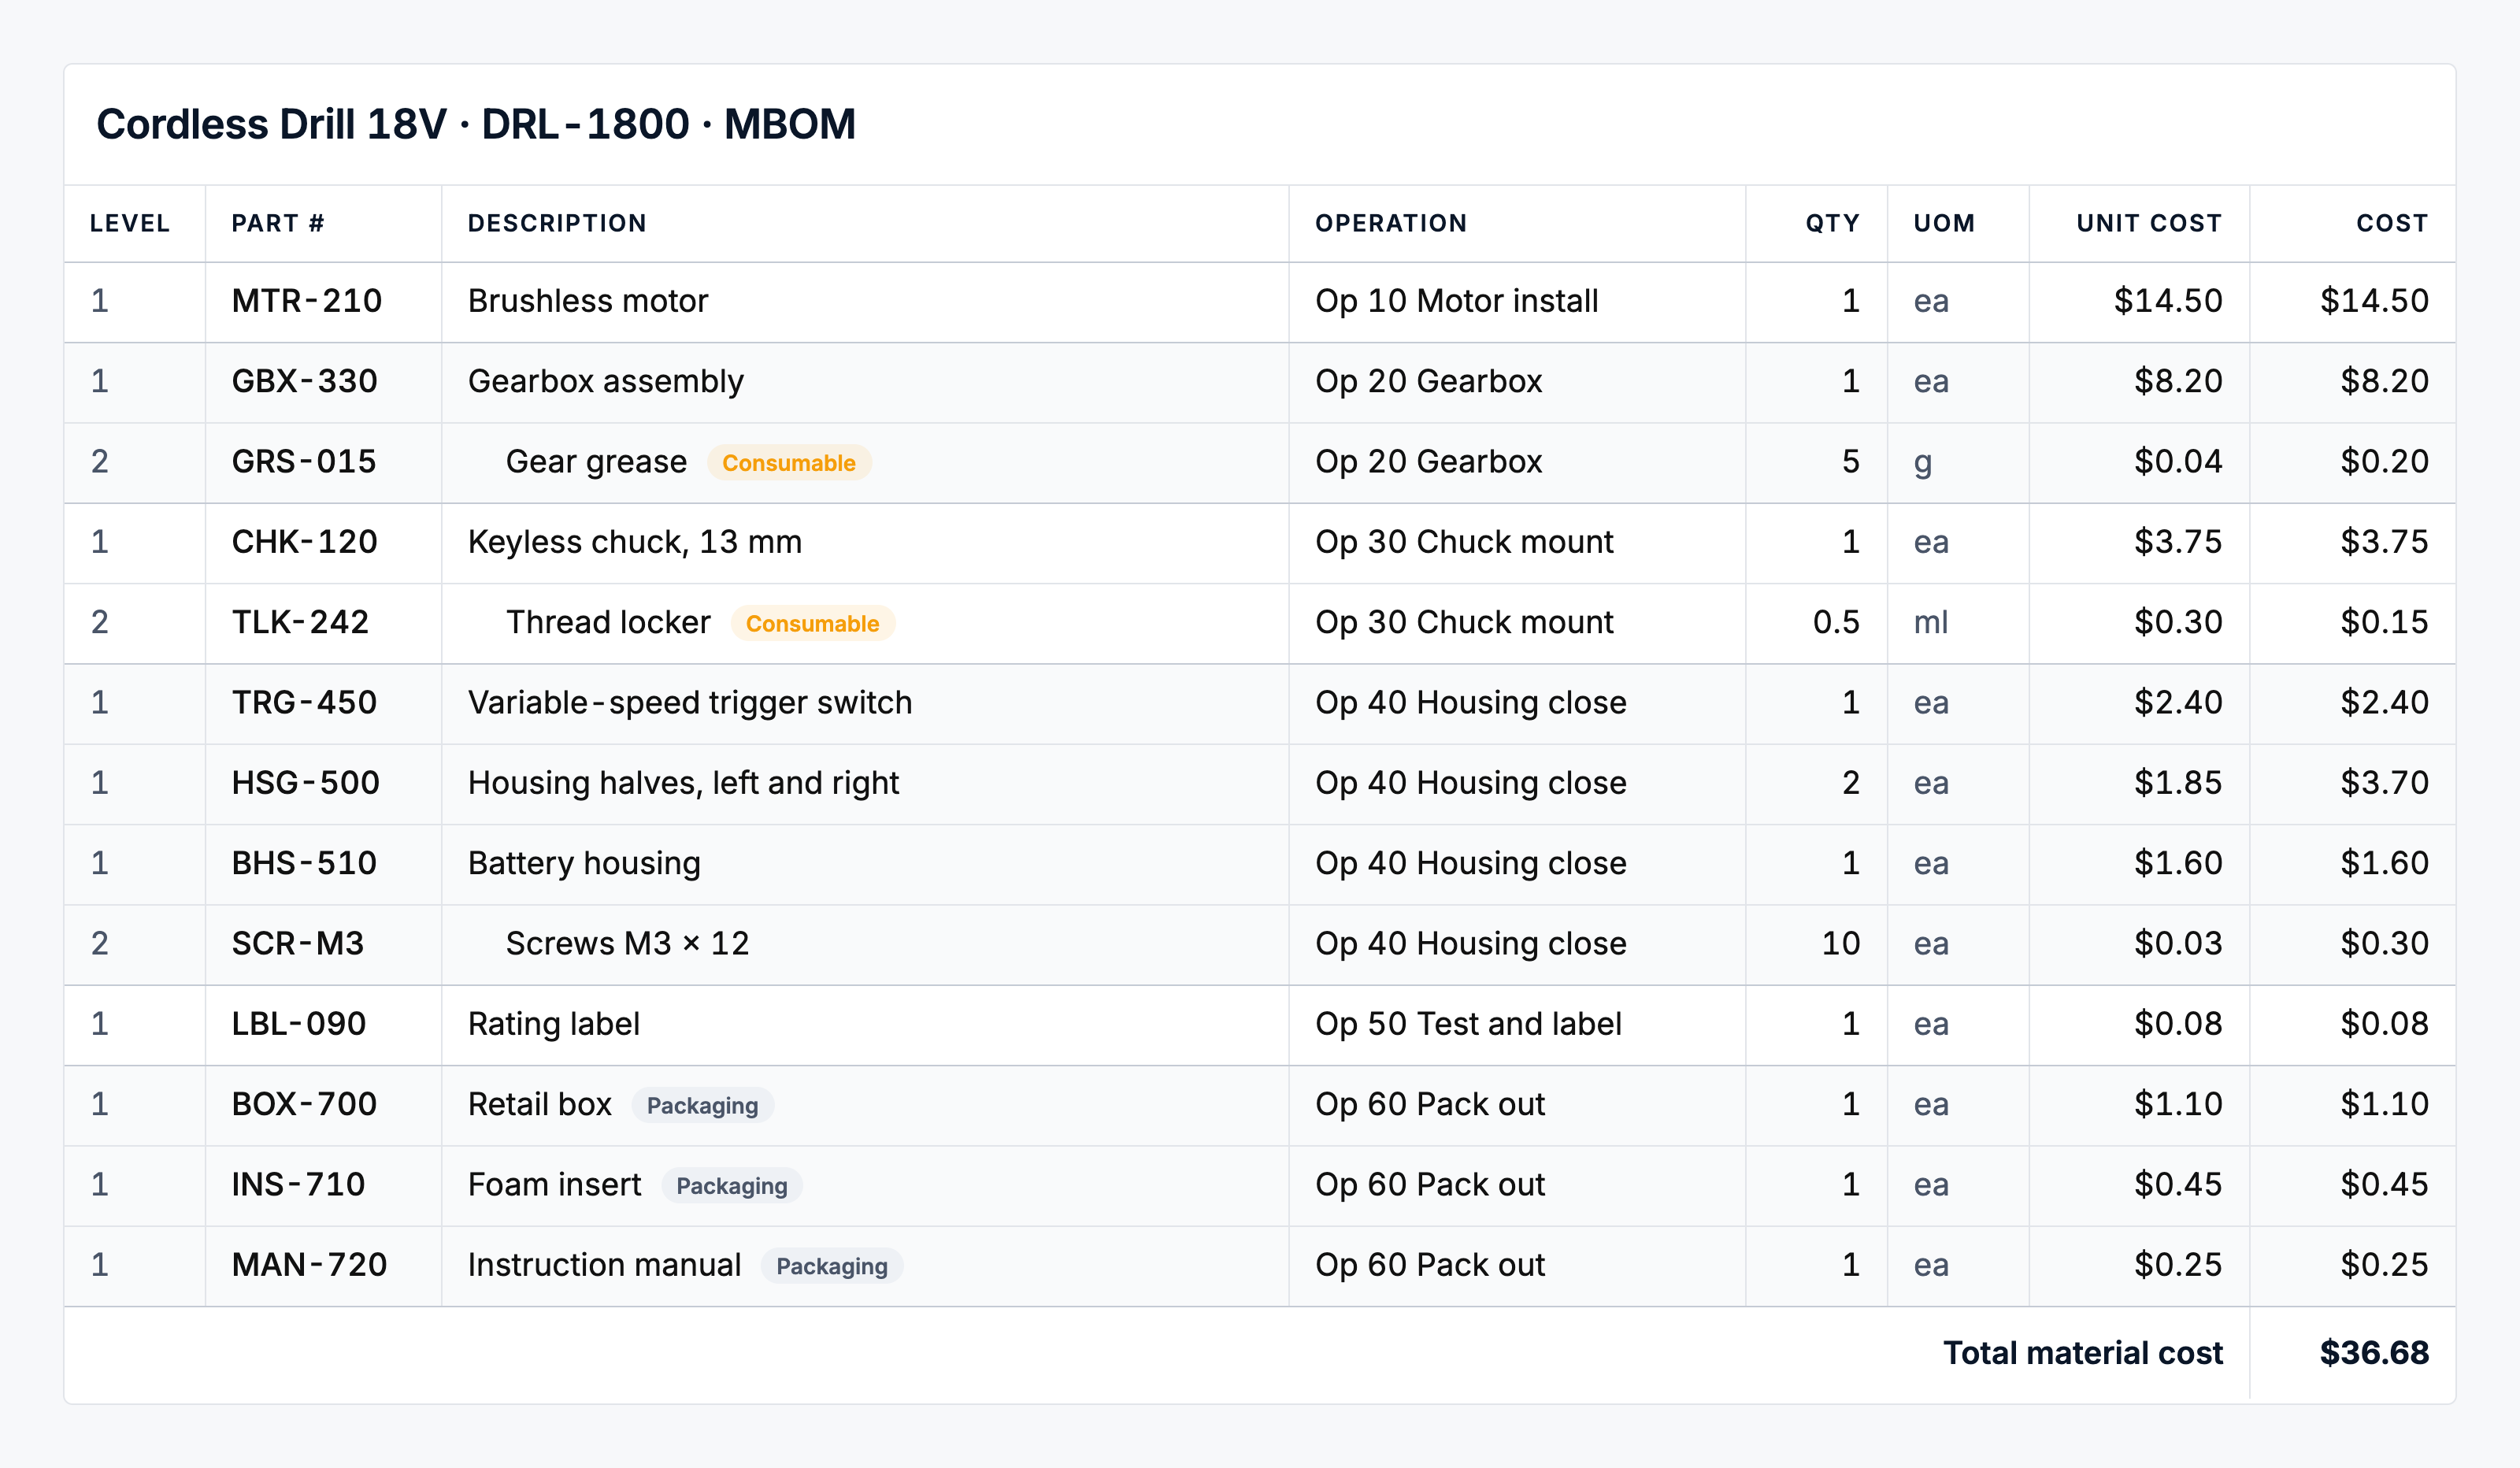Viewport: 2520px width, 1468px height.
Task: Click the MTR-210 part number
Action: (306, 301)
